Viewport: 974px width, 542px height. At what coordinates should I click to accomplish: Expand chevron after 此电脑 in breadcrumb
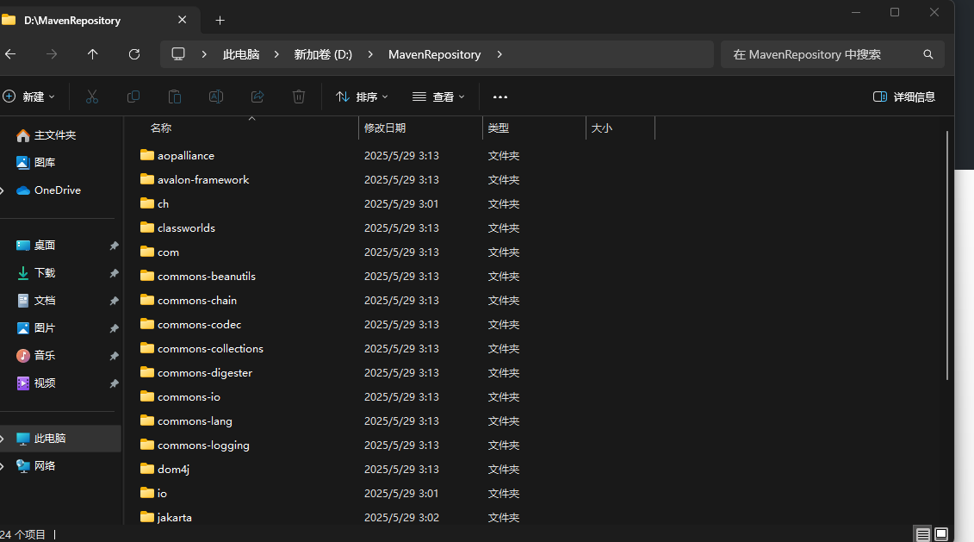[x=276, y=54]
